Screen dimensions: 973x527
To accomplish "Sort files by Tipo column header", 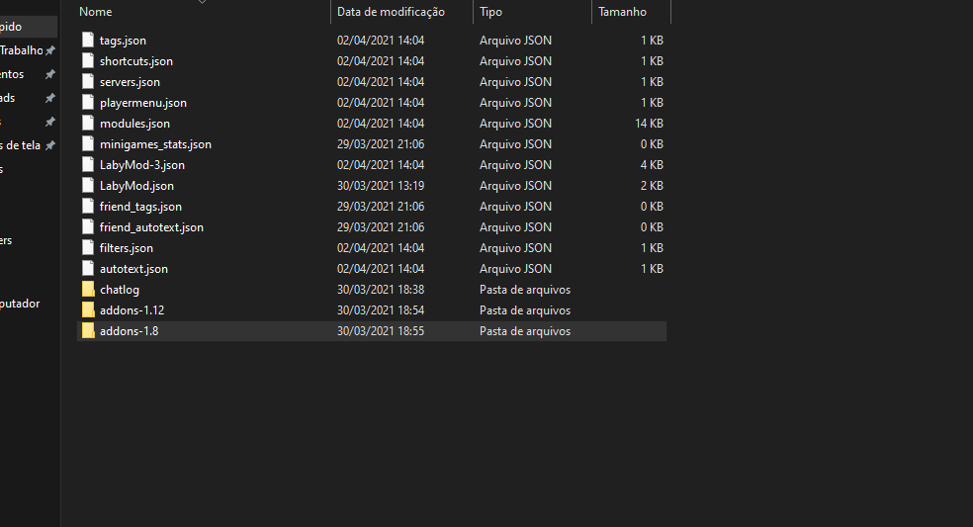I will point(490,12).
